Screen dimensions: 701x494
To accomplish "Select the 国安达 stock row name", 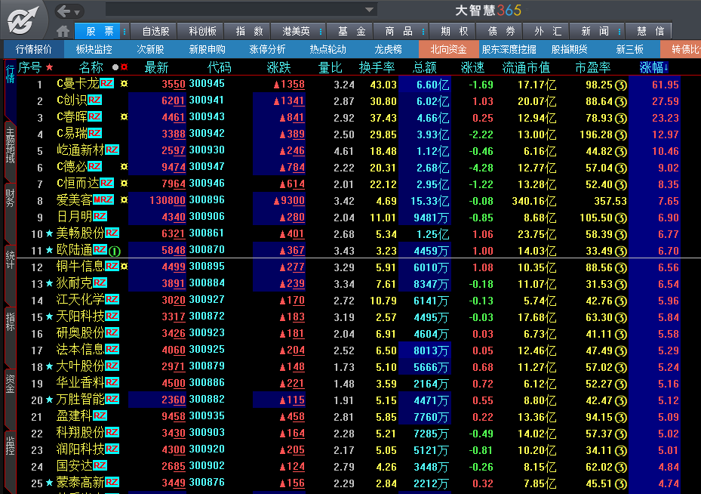I will tap(74, 466).
